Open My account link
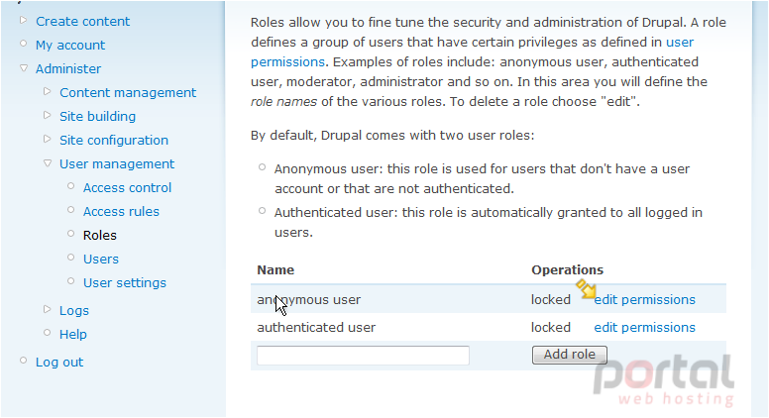Screen dimensions: 769x418 coord(70,46)
